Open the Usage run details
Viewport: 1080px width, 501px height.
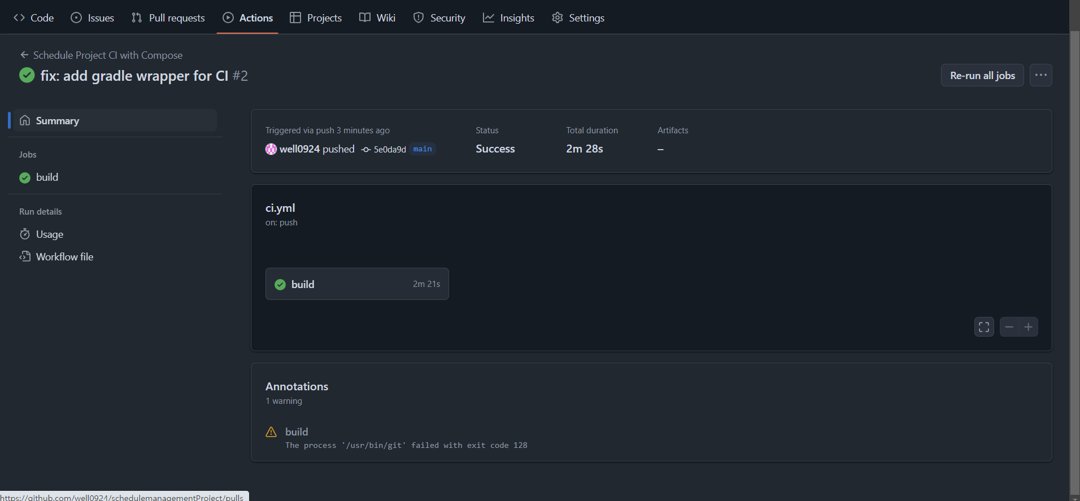(115, 234)
